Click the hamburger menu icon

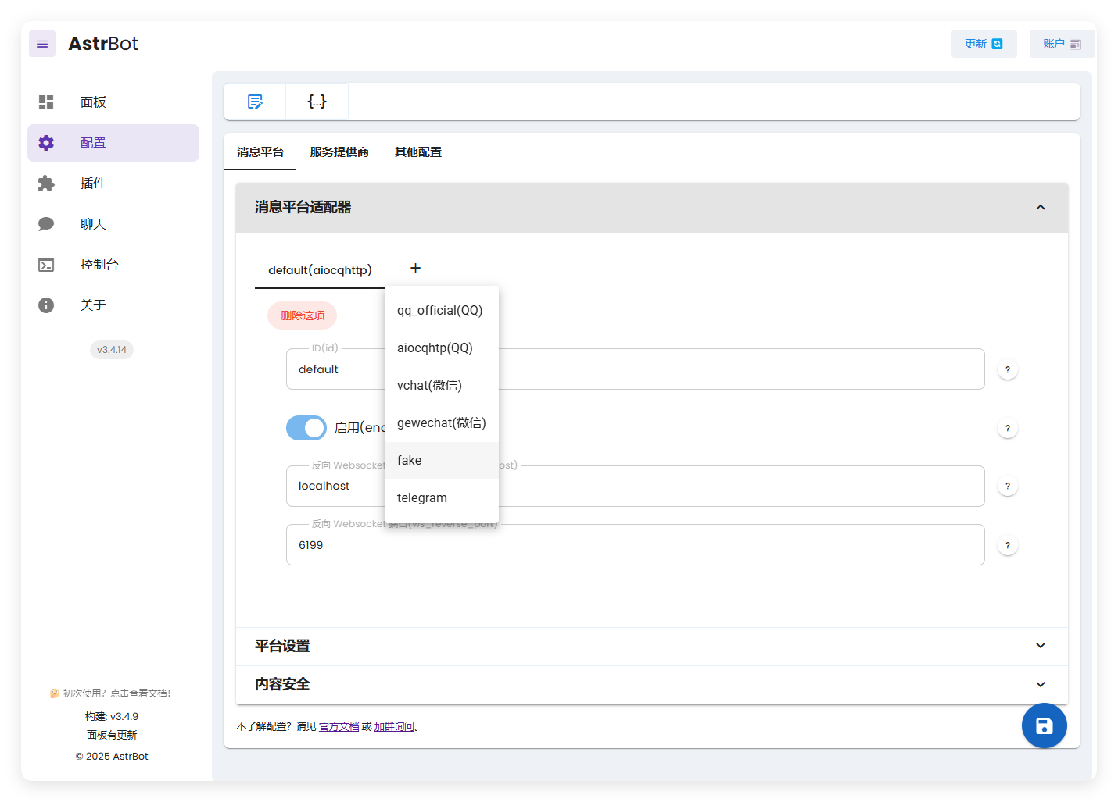[42, 44]
